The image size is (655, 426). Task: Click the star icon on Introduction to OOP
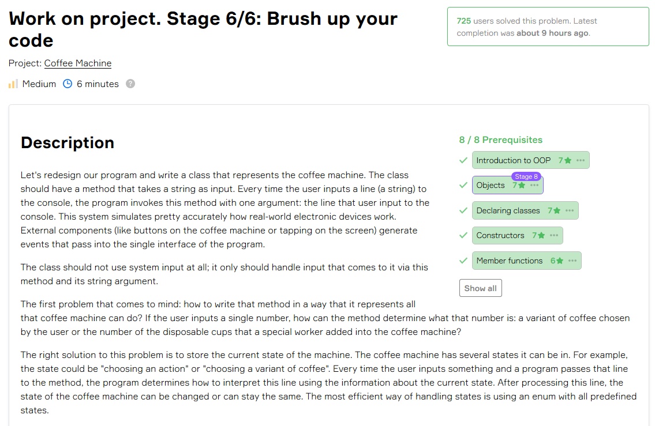pyautogui.click(x=568, y=161)
